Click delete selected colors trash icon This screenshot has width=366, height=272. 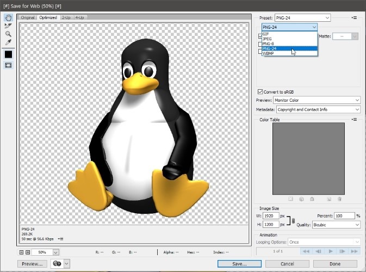(339, 199)
